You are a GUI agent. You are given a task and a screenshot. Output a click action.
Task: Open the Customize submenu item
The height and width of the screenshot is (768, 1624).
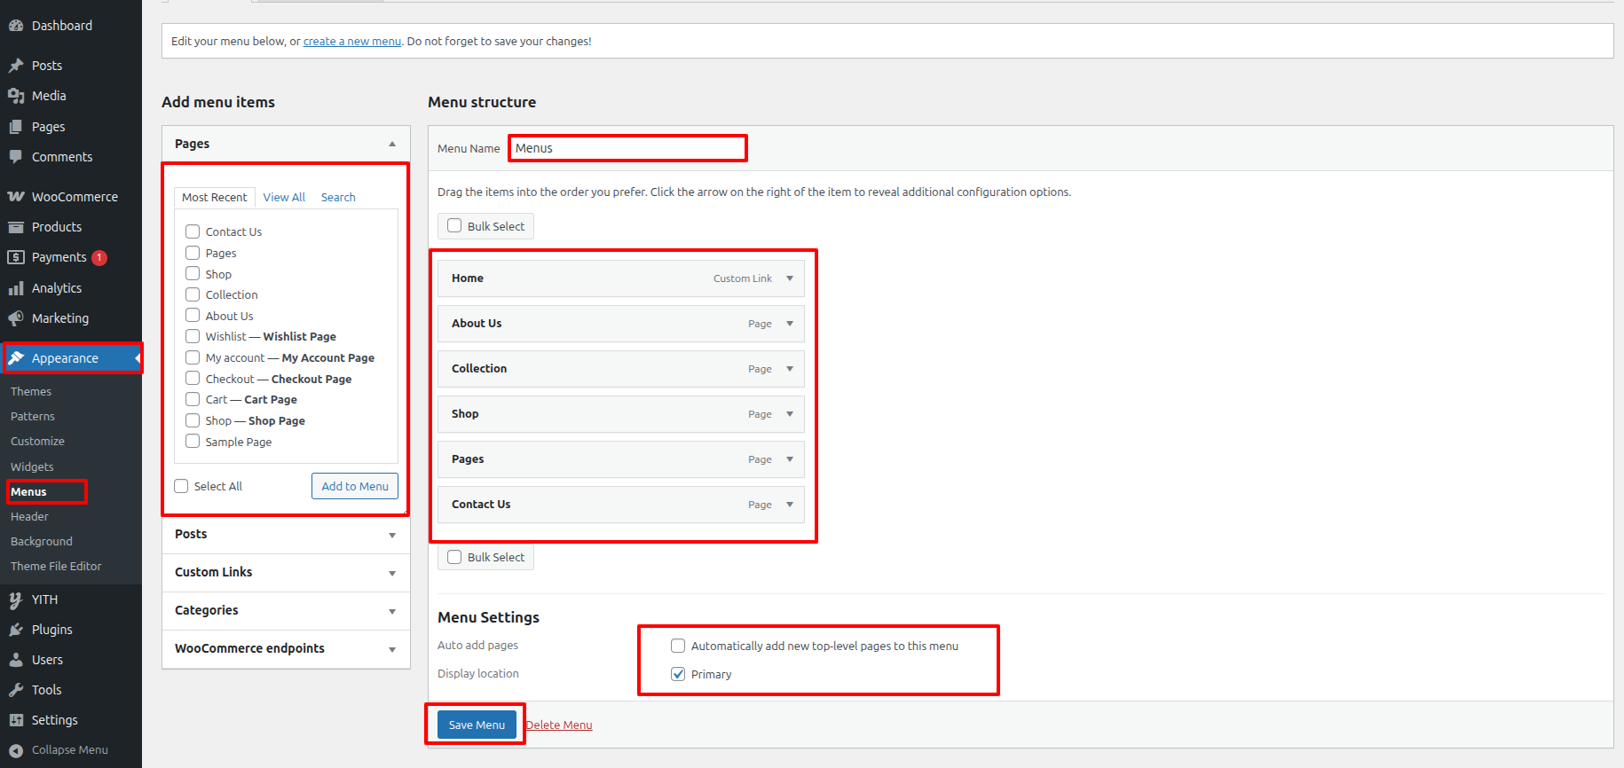click(37, 441)
